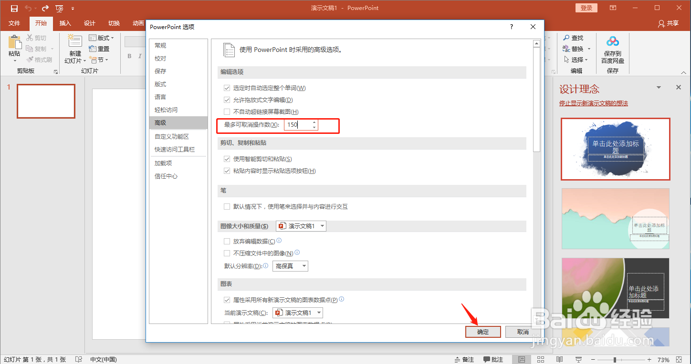The height and width of the screenshot is (364, 691).
Task: Switch to the 插入 (Insert) tab
Action: point(65,23)
